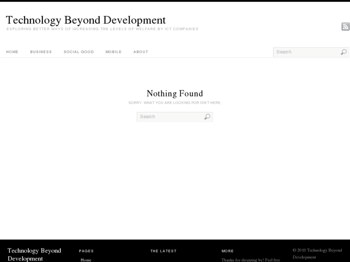Click the footer Technology Beyond Development title
Viewport: 350px width, 262px height.
pyautogui.click(x=34, y=254)
